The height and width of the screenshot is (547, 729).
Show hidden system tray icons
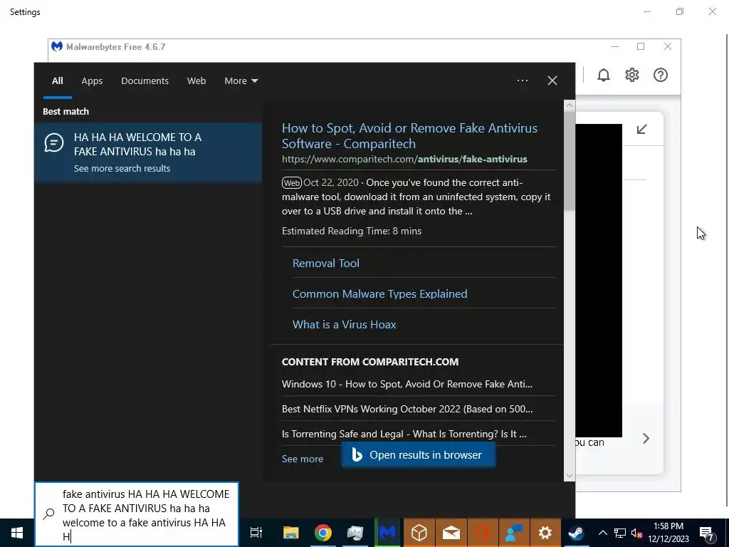[x=602, y=533]
